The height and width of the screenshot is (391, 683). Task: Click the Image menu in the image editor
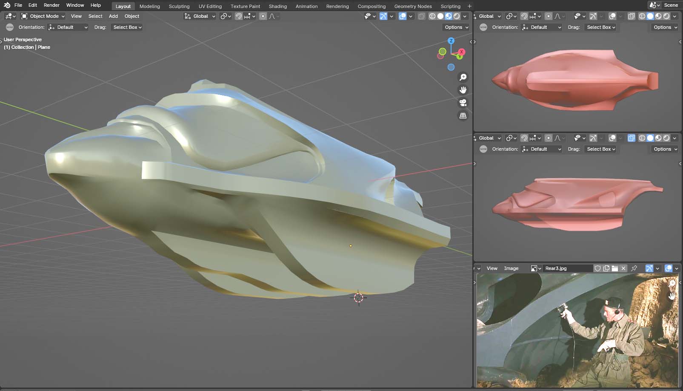click(x=511, y=268)
